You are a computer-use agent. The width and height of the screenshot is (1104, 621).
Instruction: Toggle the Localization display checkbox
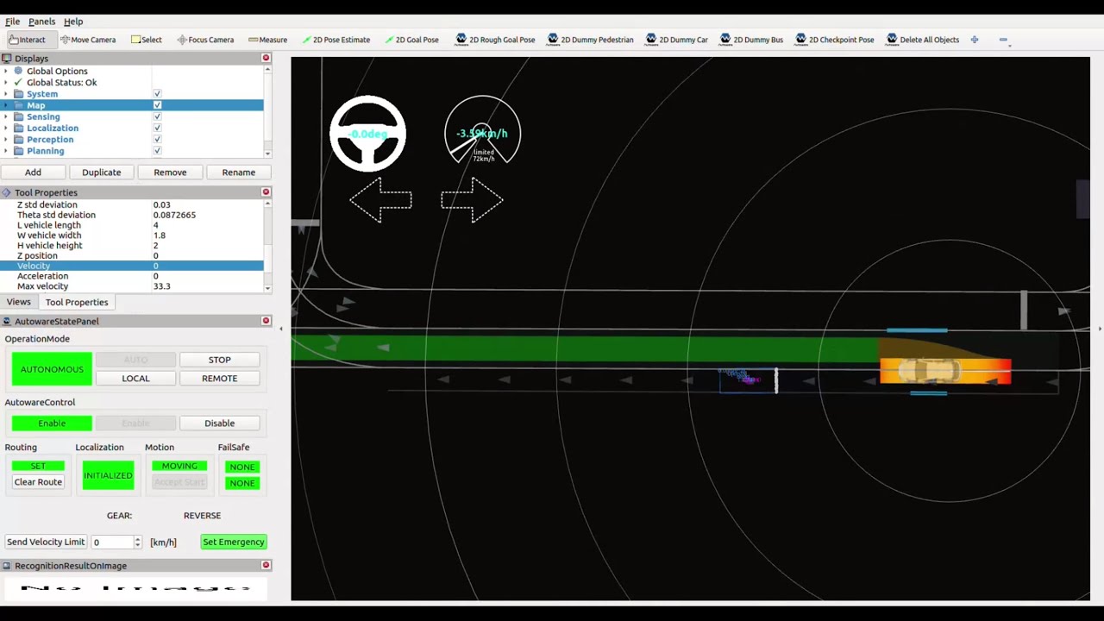(x=157, y=128)
